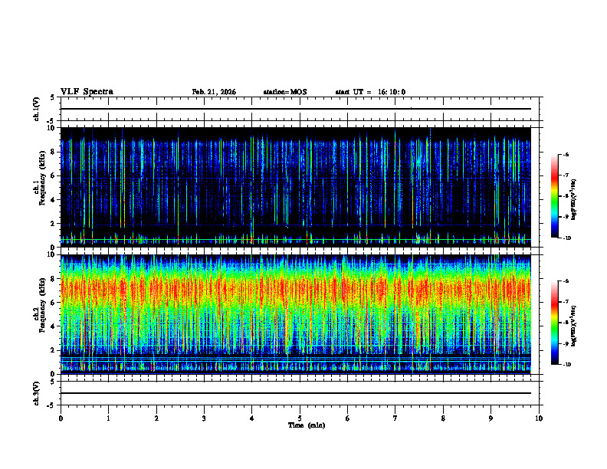The width and height of the screenshot is (607, 469).
Task: Select the "start UT = 16:10:0" header text
Action: (370, 92)
